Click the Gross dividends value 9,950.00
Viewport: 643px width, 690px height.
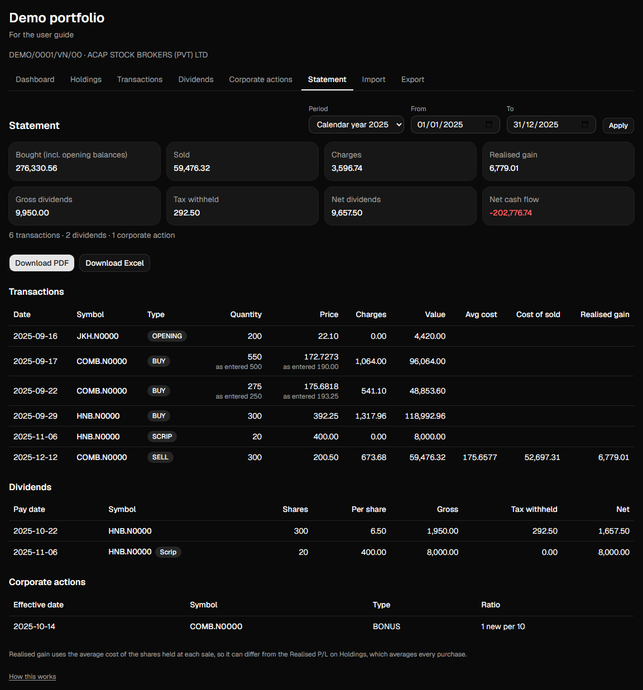[x=32, y=213]
